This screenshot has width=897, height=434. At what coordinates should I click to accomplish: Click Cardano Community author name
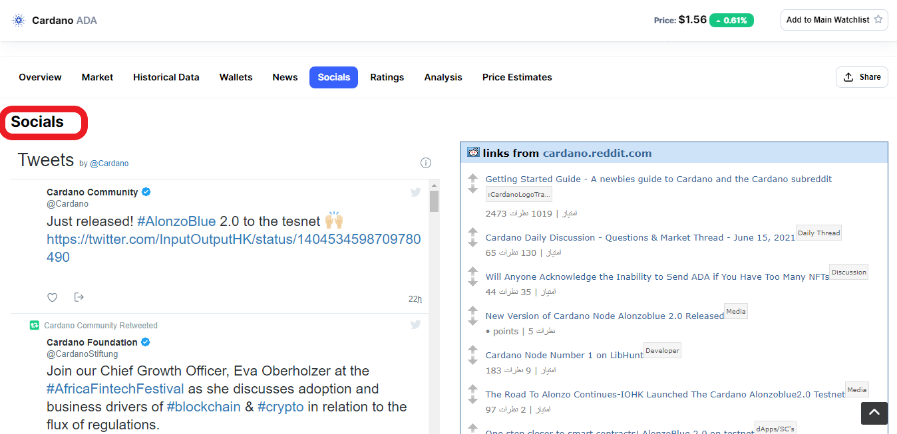(92, 192)
